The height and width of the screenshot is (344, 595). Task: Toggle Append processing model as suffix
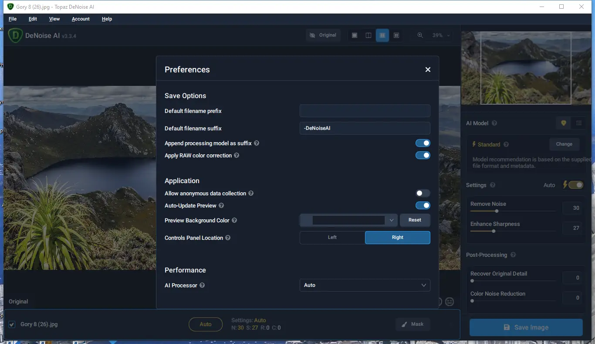click(423, 143)
